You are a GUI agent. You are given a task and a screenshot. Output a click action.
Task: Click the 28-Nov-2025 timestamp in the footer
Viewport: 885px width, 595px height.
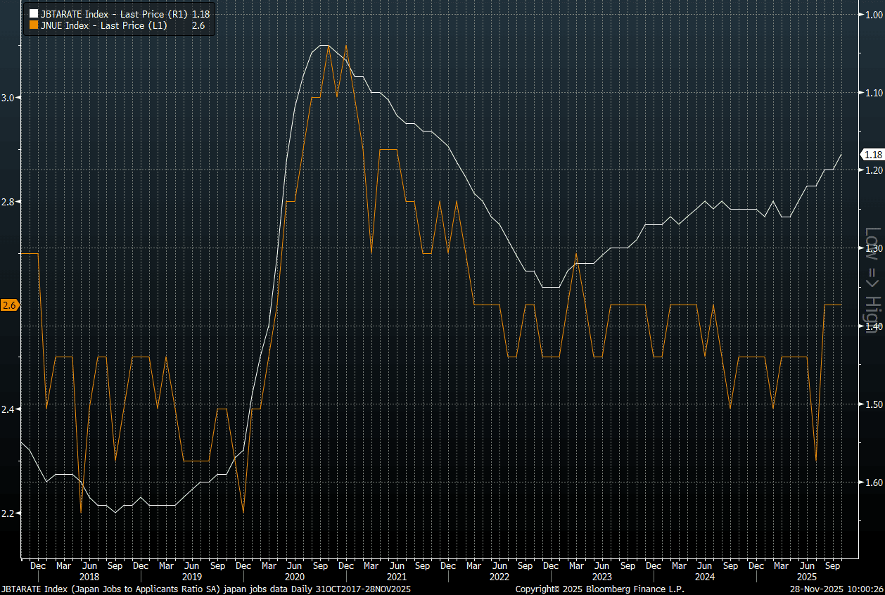click(835, 589)
